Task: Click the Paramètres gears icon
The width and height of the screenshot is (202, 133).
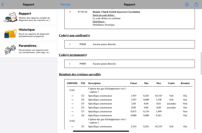Action: pos(10,49)
